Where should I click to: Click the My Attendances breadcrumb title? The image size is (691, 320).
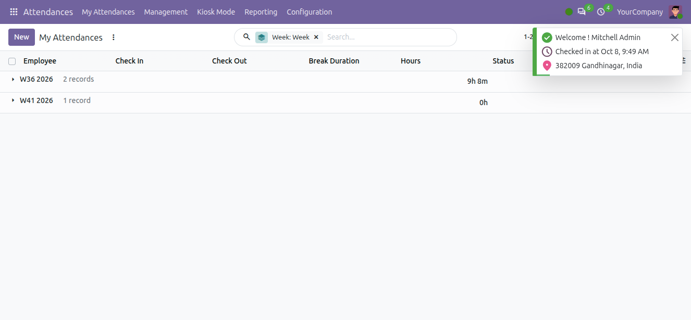(71, 37)
